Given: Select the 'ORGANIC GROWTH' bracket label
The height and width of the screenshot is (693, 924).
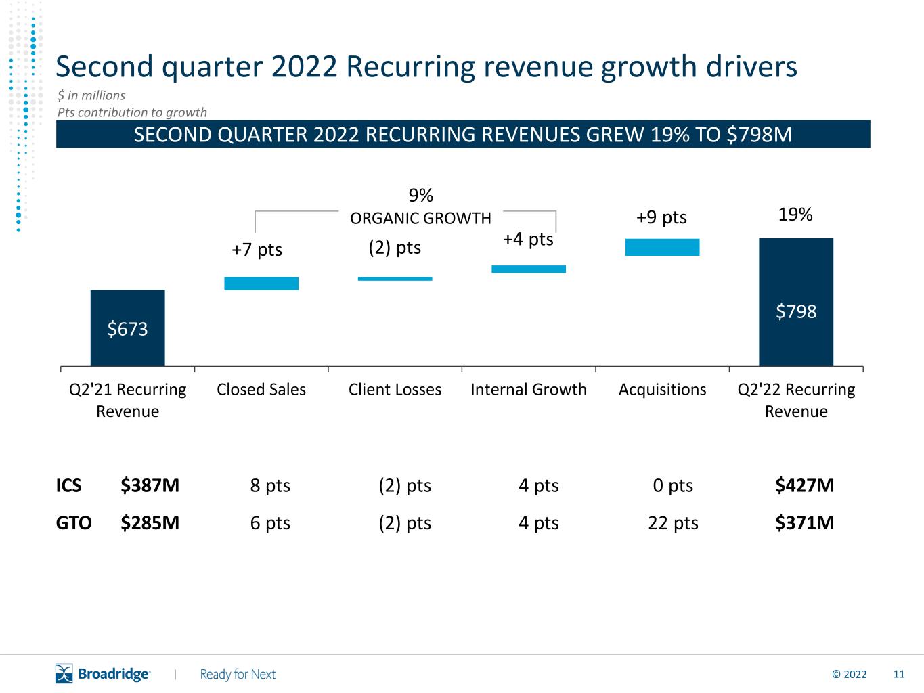Looking at the screenshot, I should tap(420, 218).
